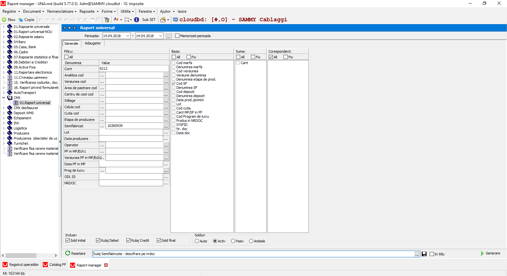Enable the Memorizati perioada checkbox
Screen dimensions: 507x276
177,36
